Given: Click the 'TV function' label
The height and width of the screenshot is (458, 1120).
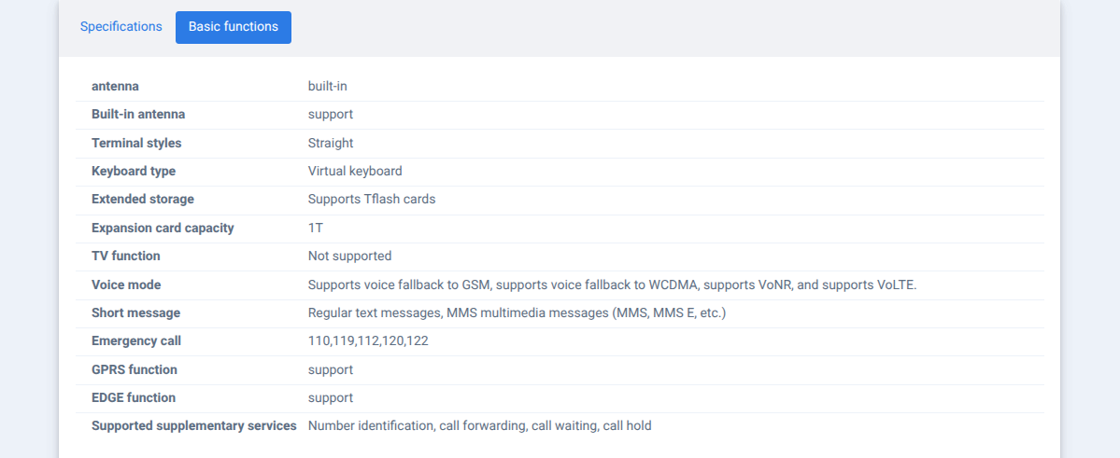Looking at the screenshot, I should tap(126, 257).
